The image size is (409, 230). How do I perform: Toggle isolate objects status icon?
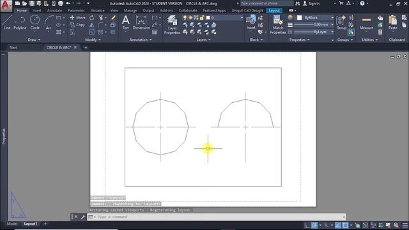pos(388,225)
